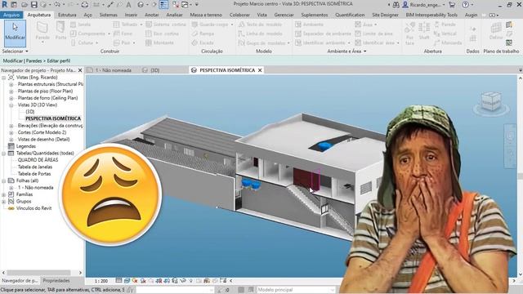Click the Default 3D view house icon
The image size is (523, 294).
141,5
